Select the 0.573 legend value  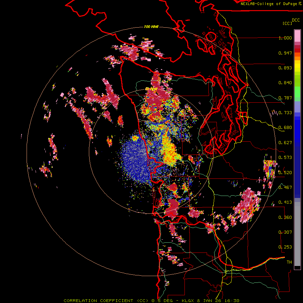click(x=285, y=158)
